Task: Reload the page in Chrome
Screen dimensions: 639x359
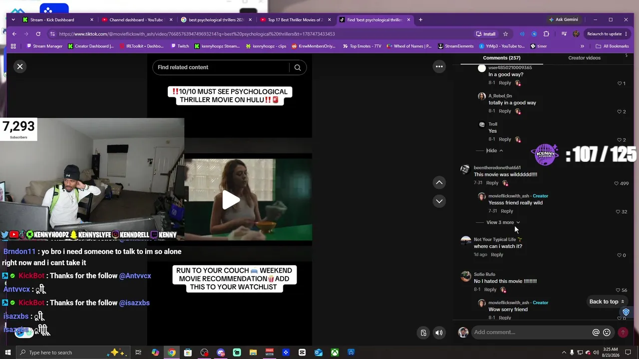Action: click(x=38, y=34)
